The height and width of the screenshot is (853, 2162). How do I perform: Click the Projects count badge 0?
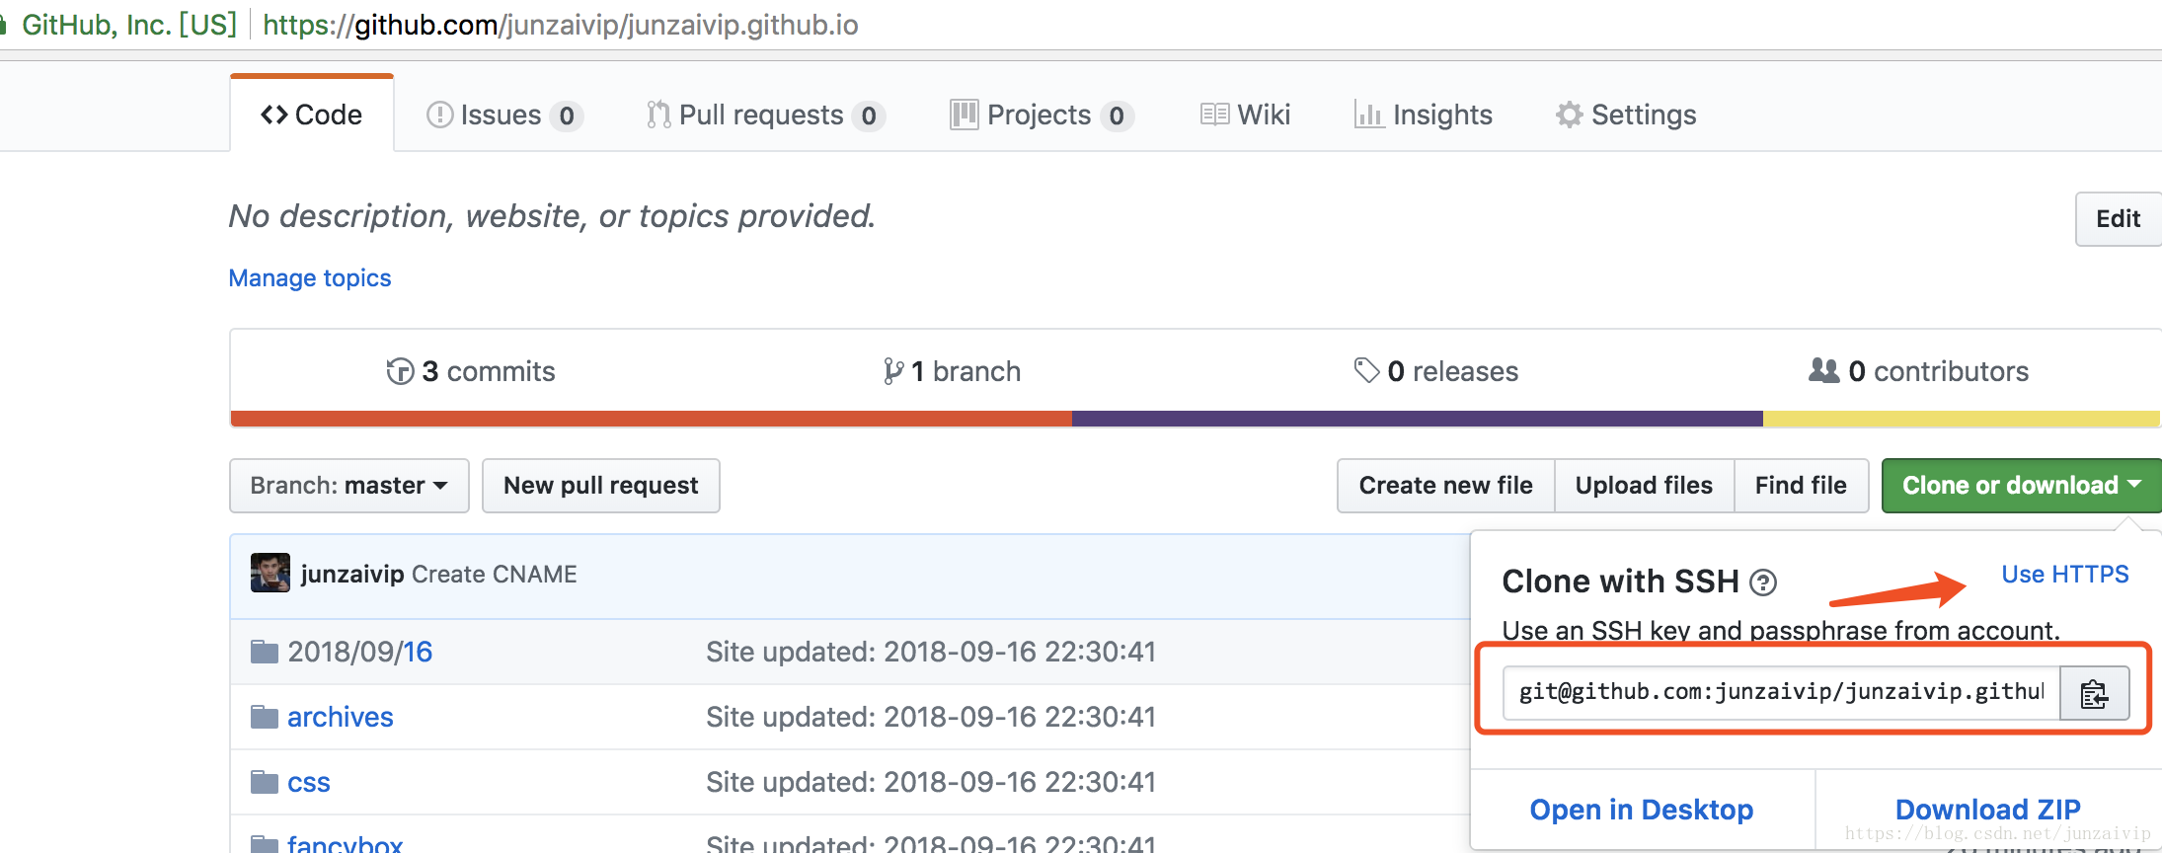(x=1117, y=116)
